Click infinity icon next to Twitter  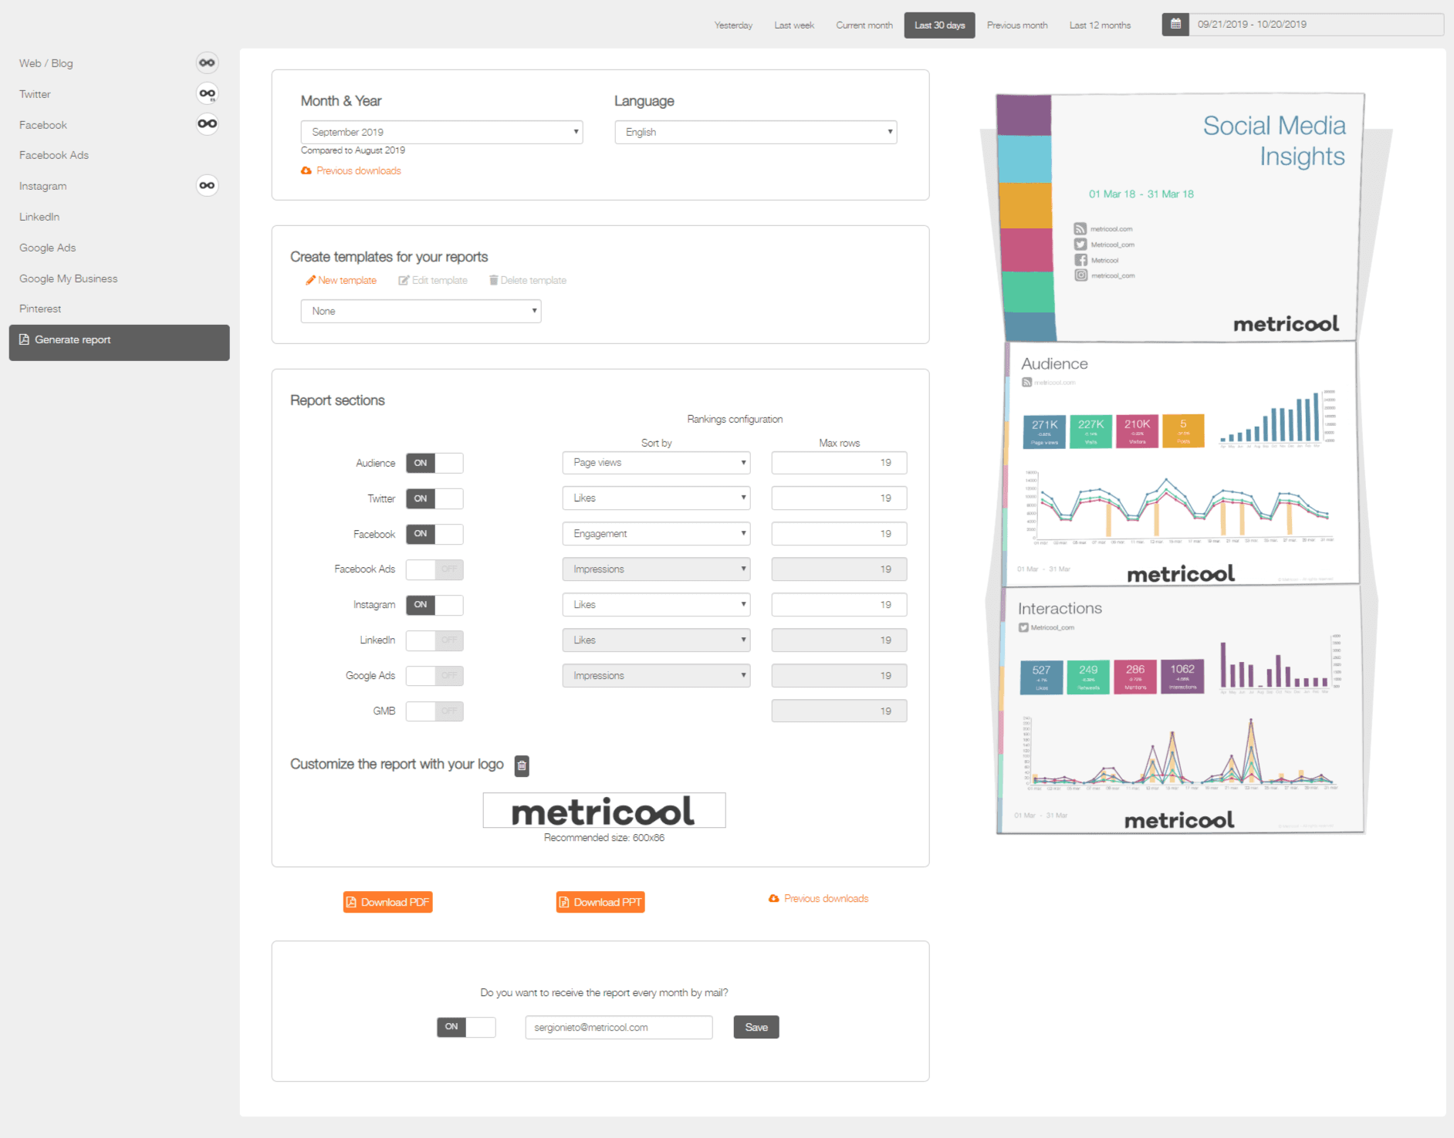pos(207,93)
